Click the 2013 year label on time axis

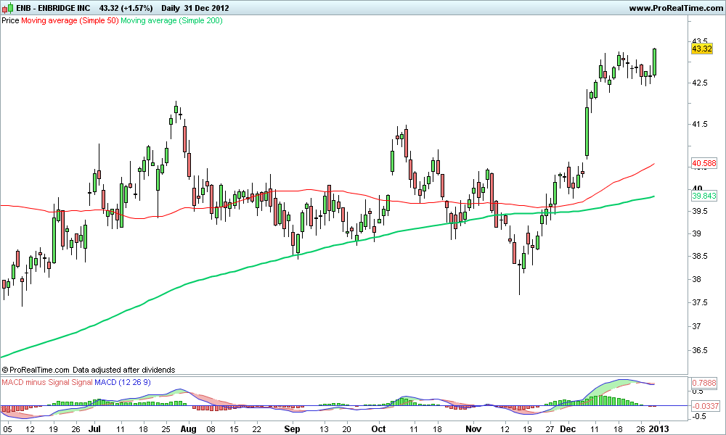pos(658,428)
